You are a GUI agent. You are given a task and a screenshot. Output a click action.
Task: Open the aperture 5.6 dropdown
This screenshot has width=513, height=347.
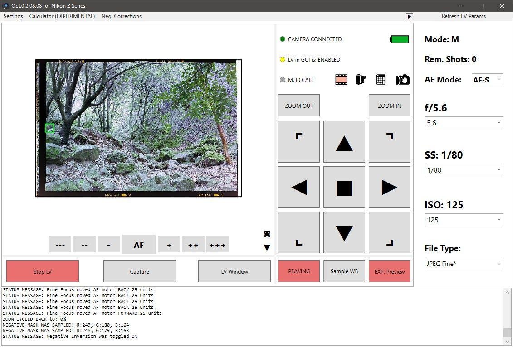[464, 123]
